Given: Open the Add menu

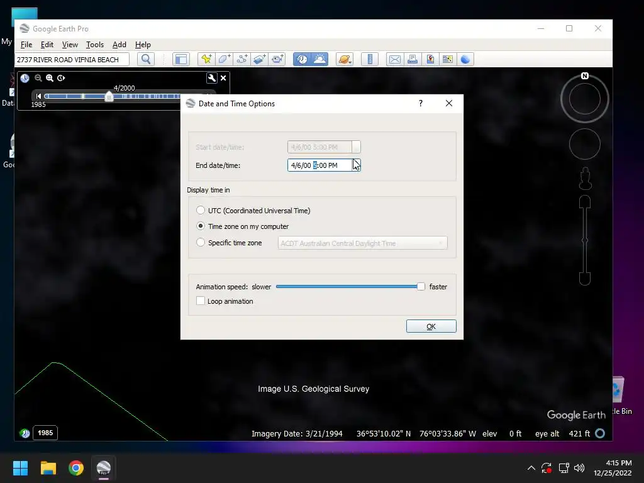Looking at the screenshot, I should point(119,45).
